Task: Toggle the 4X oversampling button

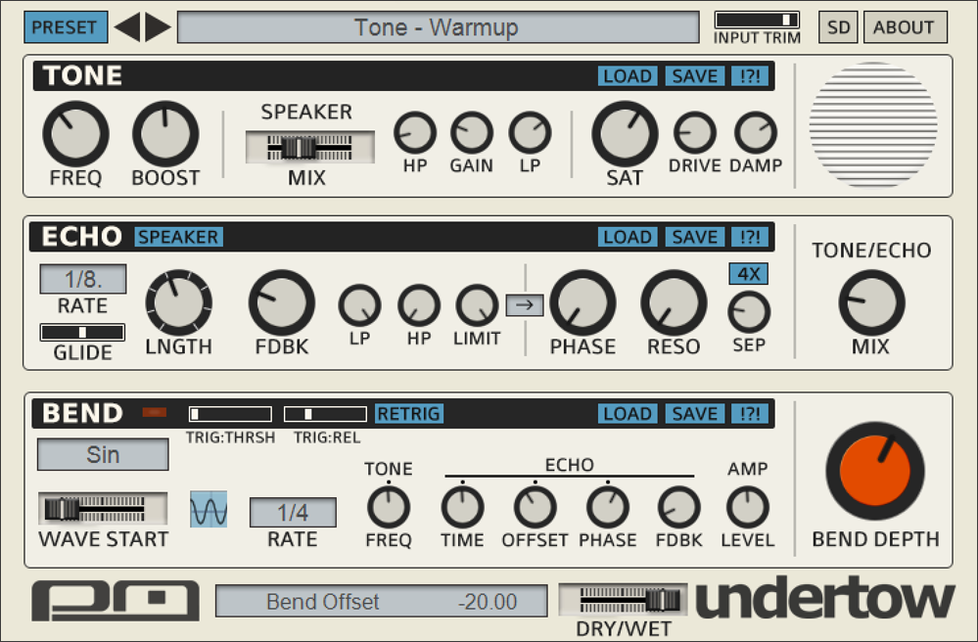Action: [x=749, y=274]
